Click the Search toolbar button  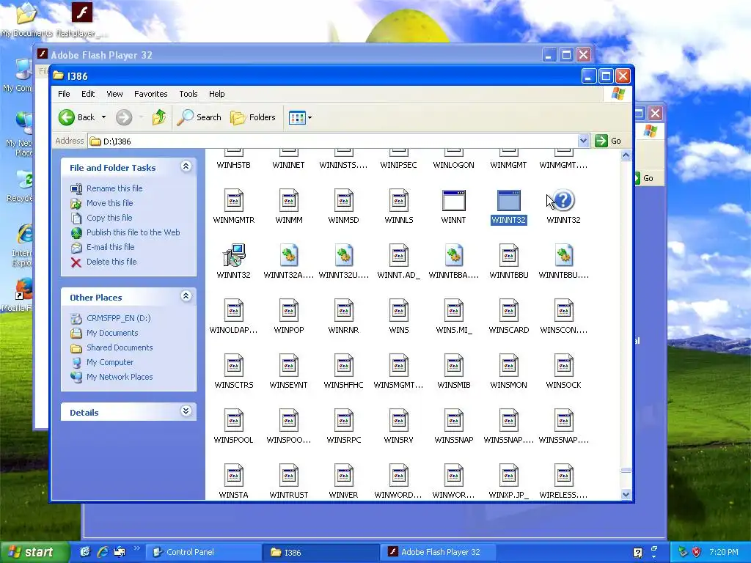click(x=199, y=117)
